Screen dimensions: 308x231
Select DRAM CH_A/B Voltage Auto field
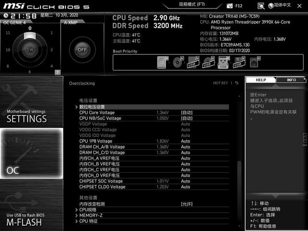pos(185,147)
